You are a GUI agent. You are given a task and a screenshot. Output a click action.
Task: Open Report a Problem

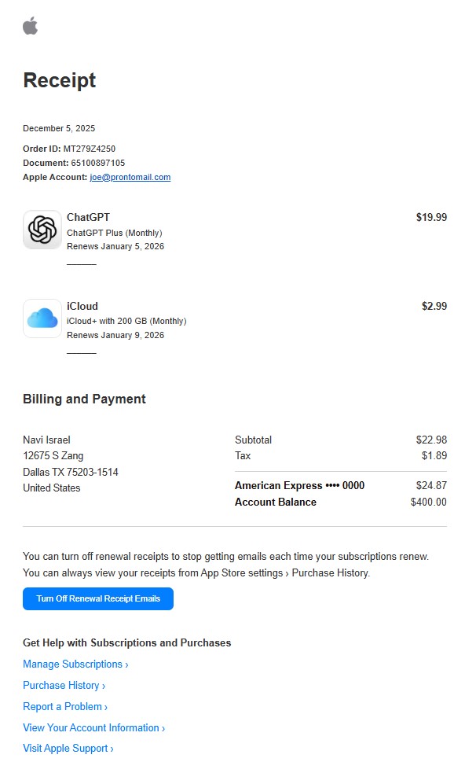click(61, 707)
